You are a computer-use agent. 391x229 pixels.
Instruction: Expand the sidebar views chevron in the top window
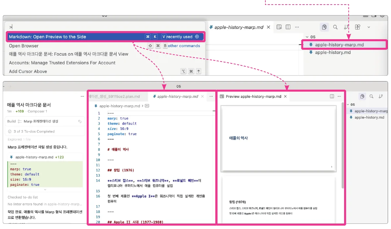(x=369, y=27)
